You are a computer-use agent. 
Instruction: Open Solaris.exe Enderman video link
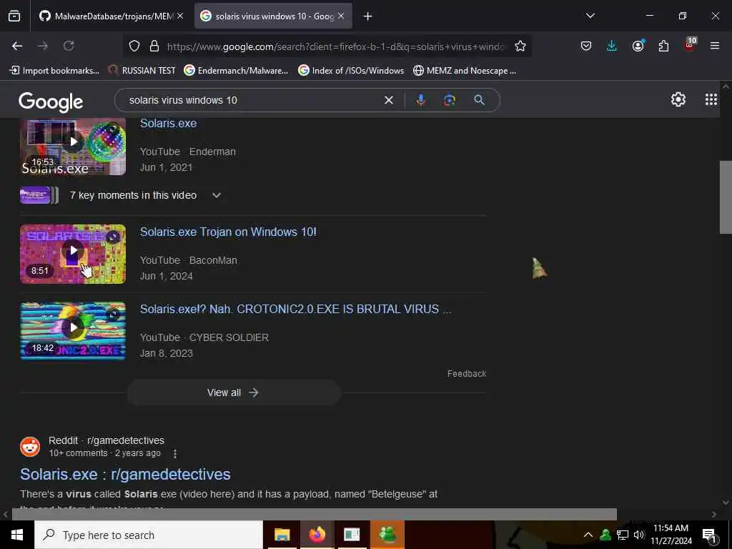[169, 123]
